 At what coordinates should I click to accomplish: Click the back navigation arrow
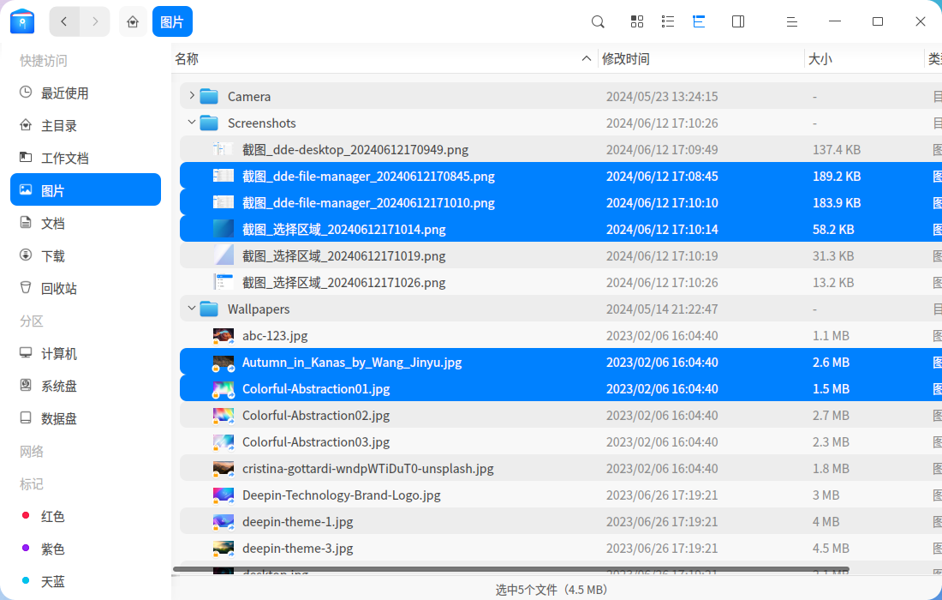click(x=64, y=21)
